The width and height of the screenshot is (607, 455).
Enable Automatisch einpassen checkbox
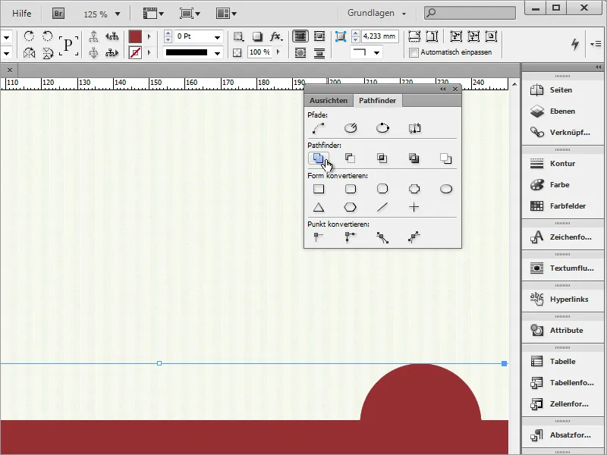pyautogui.click(x=414, y=52)
